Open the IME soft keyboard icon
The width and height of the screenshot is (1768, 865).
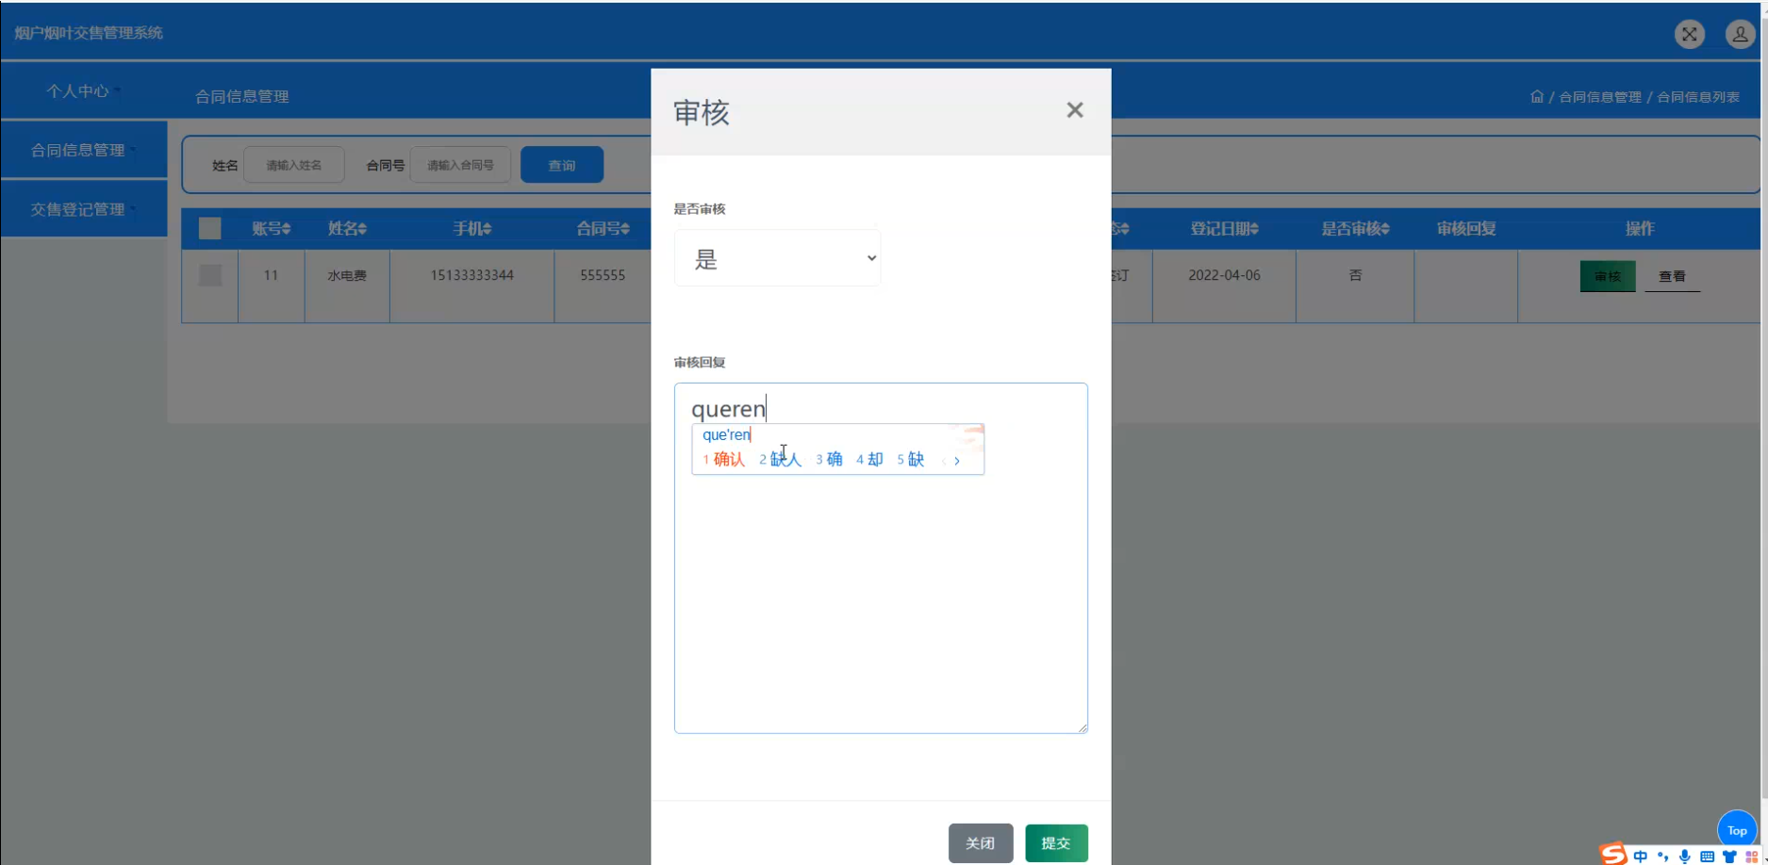tap(1707, 857)
